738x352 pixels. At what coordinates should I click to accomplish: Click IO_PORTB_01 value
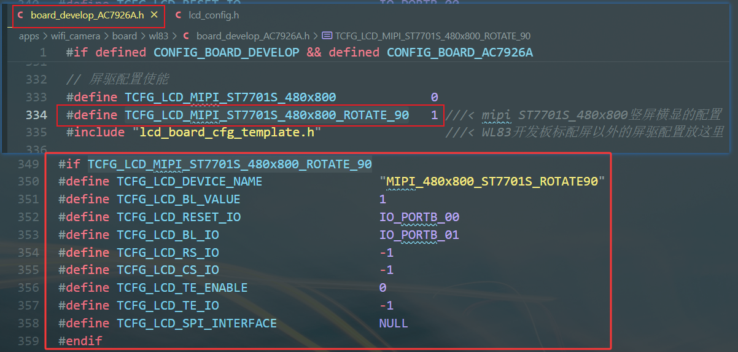point(419,235)
